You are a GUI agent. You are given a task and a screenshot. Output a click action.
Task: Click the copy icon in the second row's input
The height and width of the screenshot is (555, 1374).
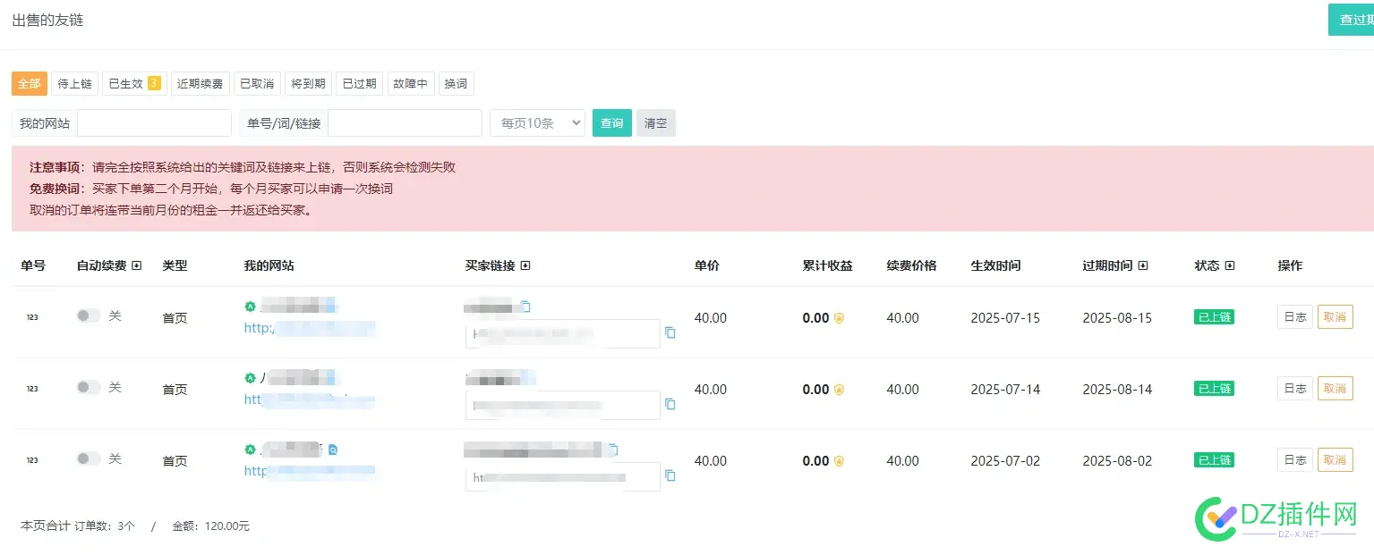(x=670, y=404)
